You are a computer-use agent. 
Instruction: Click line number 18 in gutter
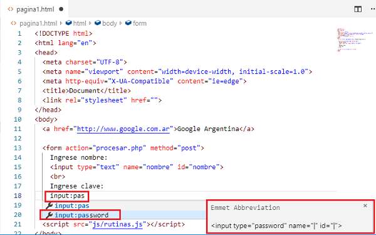click(18, 196)
